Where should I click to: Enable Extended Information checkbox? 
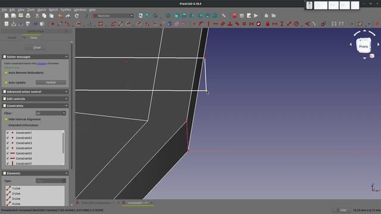(x=6, y=125)
